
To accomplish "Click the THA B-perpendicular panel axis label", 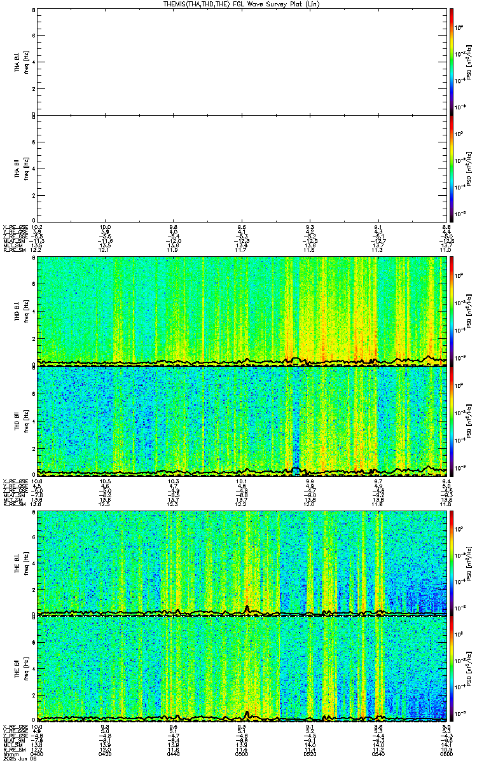I will [17, 61].
